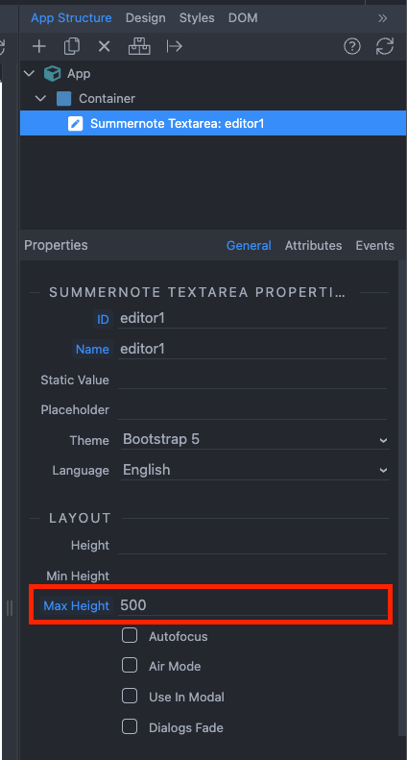Click the wrap component boxes icon
The height and width of the screenshot is (760, 407).
139,46
